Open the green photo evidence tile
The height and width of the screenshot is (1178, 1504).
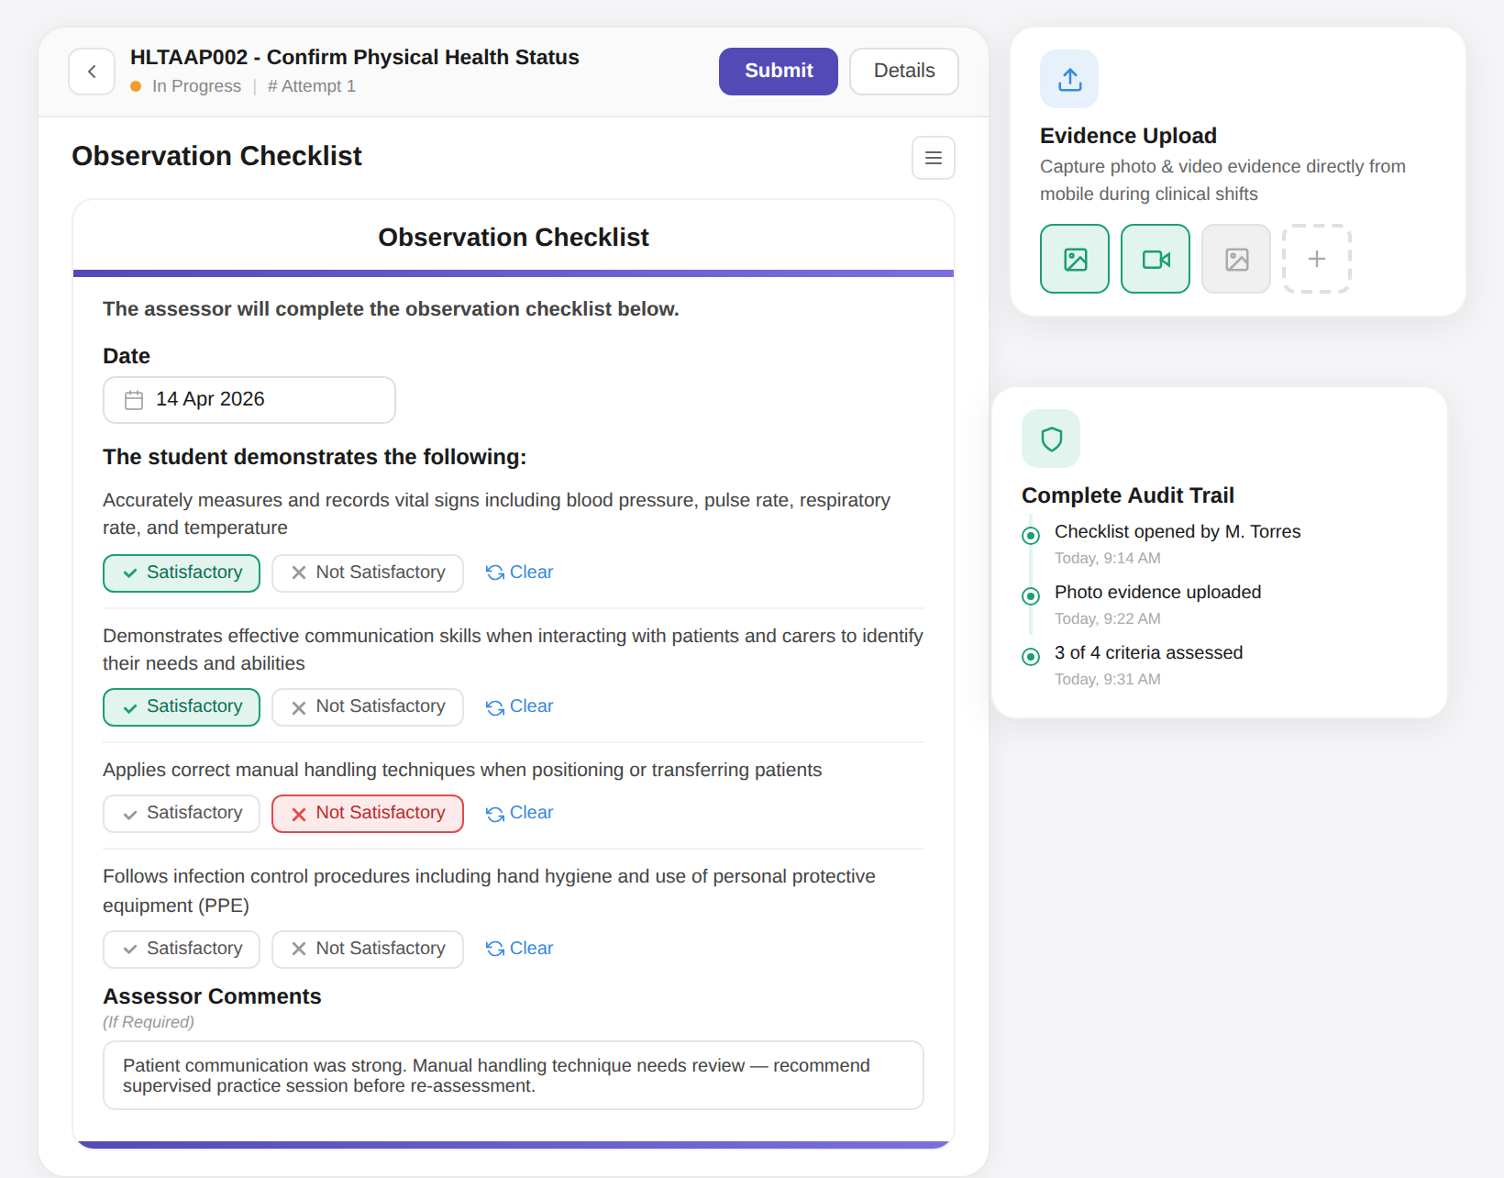(1075, 259)
